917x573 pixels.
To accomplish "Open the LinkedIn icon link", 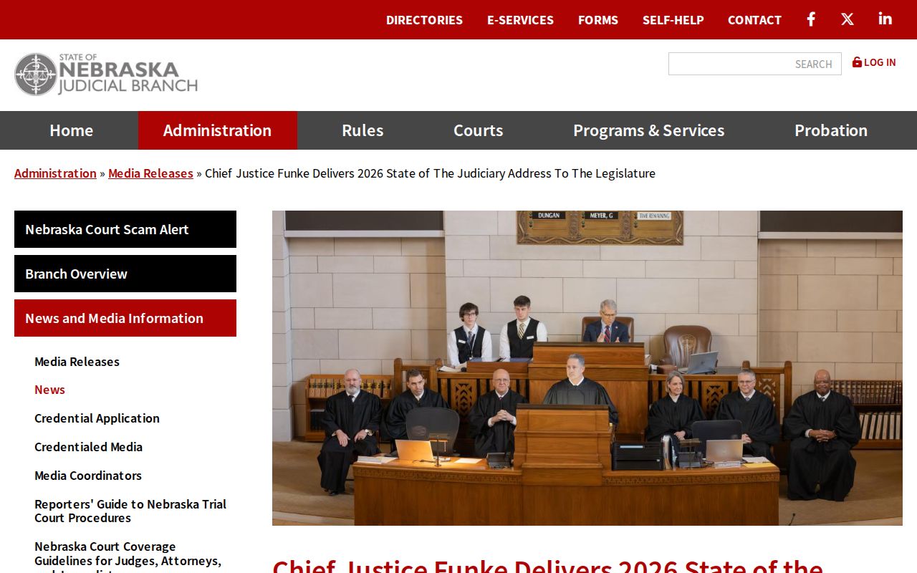I will (885, 19).
